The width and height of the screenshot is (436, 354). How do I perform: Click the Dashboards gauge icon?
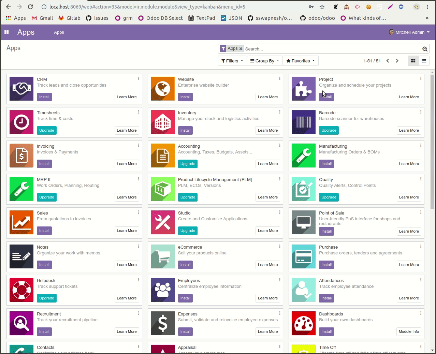click(x=304, y=323)
